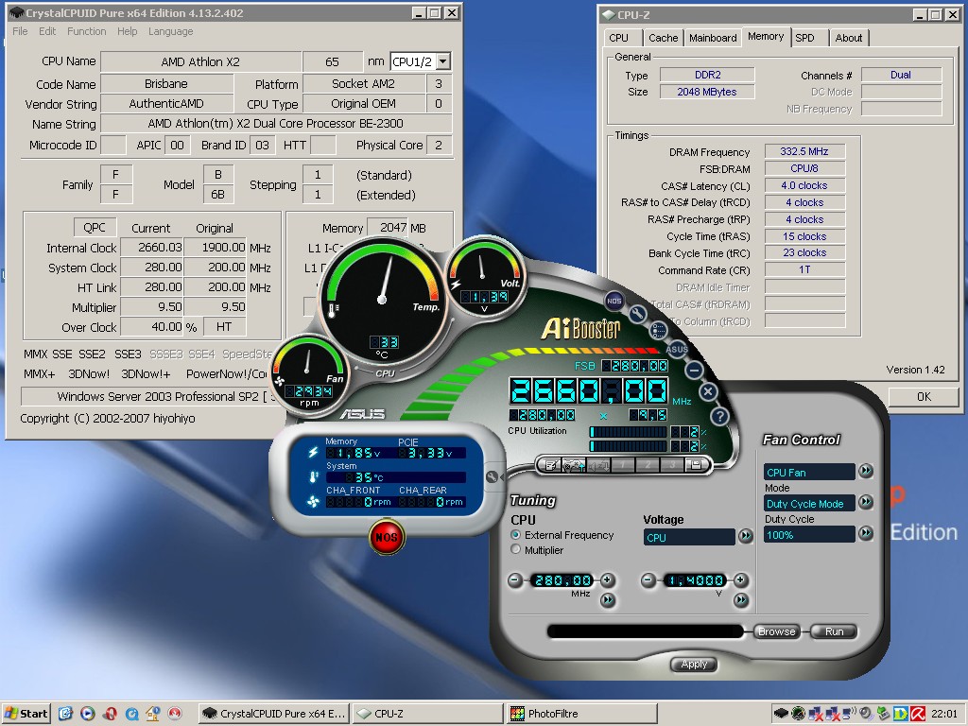Close AI Booster with the round X icon

pyautogui.click(x=709, y=391)
